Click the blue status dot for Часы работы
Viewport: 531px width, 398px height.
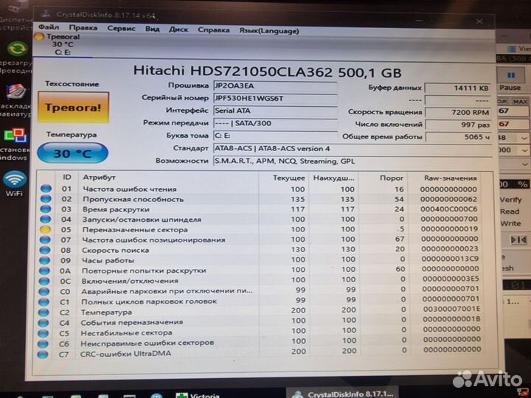(44, 260)
